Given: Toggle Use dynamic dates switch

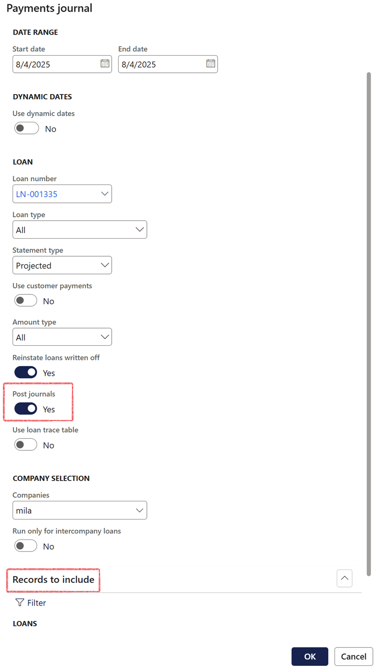Looking at the screenshot, I should 26,128.
